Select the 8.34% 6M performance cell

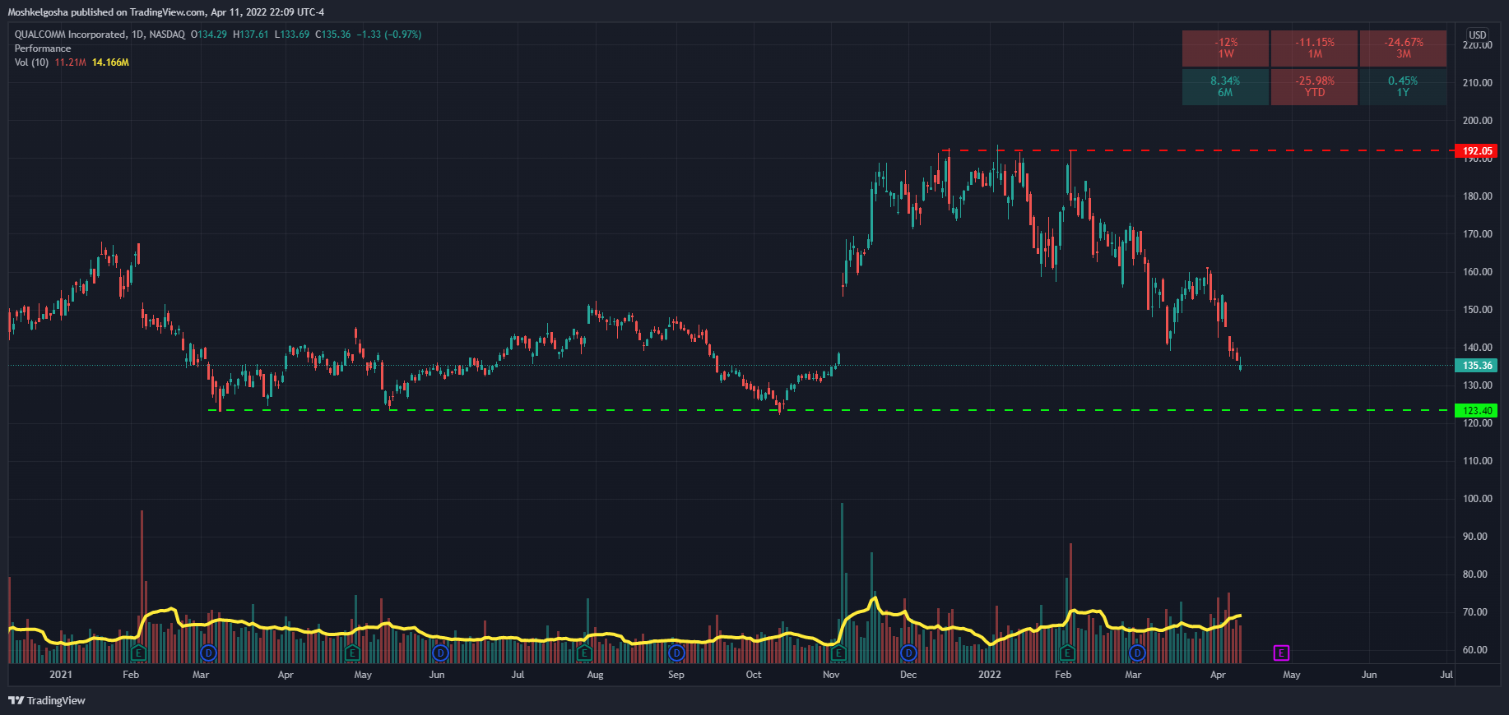click(x=1225, y=86)
